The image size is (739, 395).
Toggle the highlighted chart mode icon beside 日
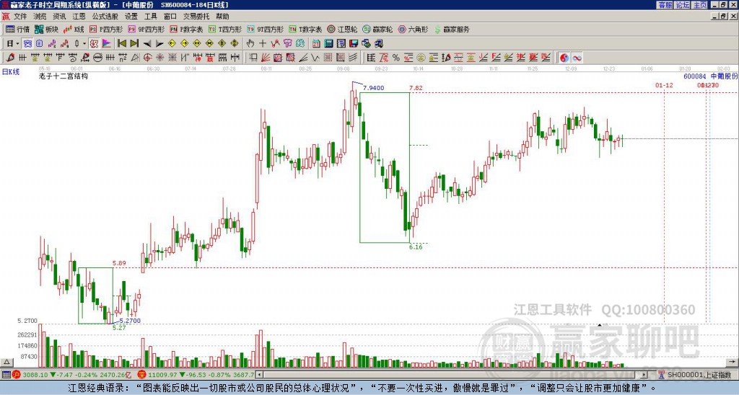pos(28,44)
